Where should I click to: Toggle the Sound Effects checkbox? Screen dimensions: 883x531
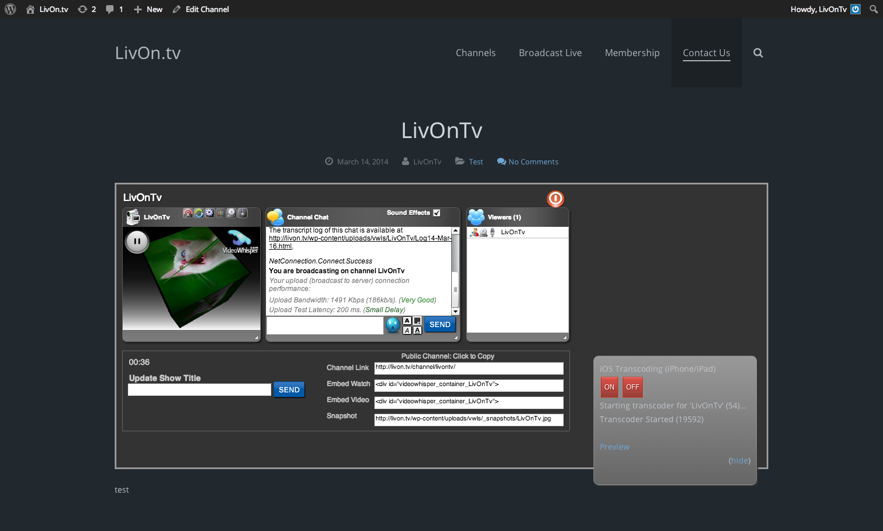pyautogui.click(x=437, y=213)
